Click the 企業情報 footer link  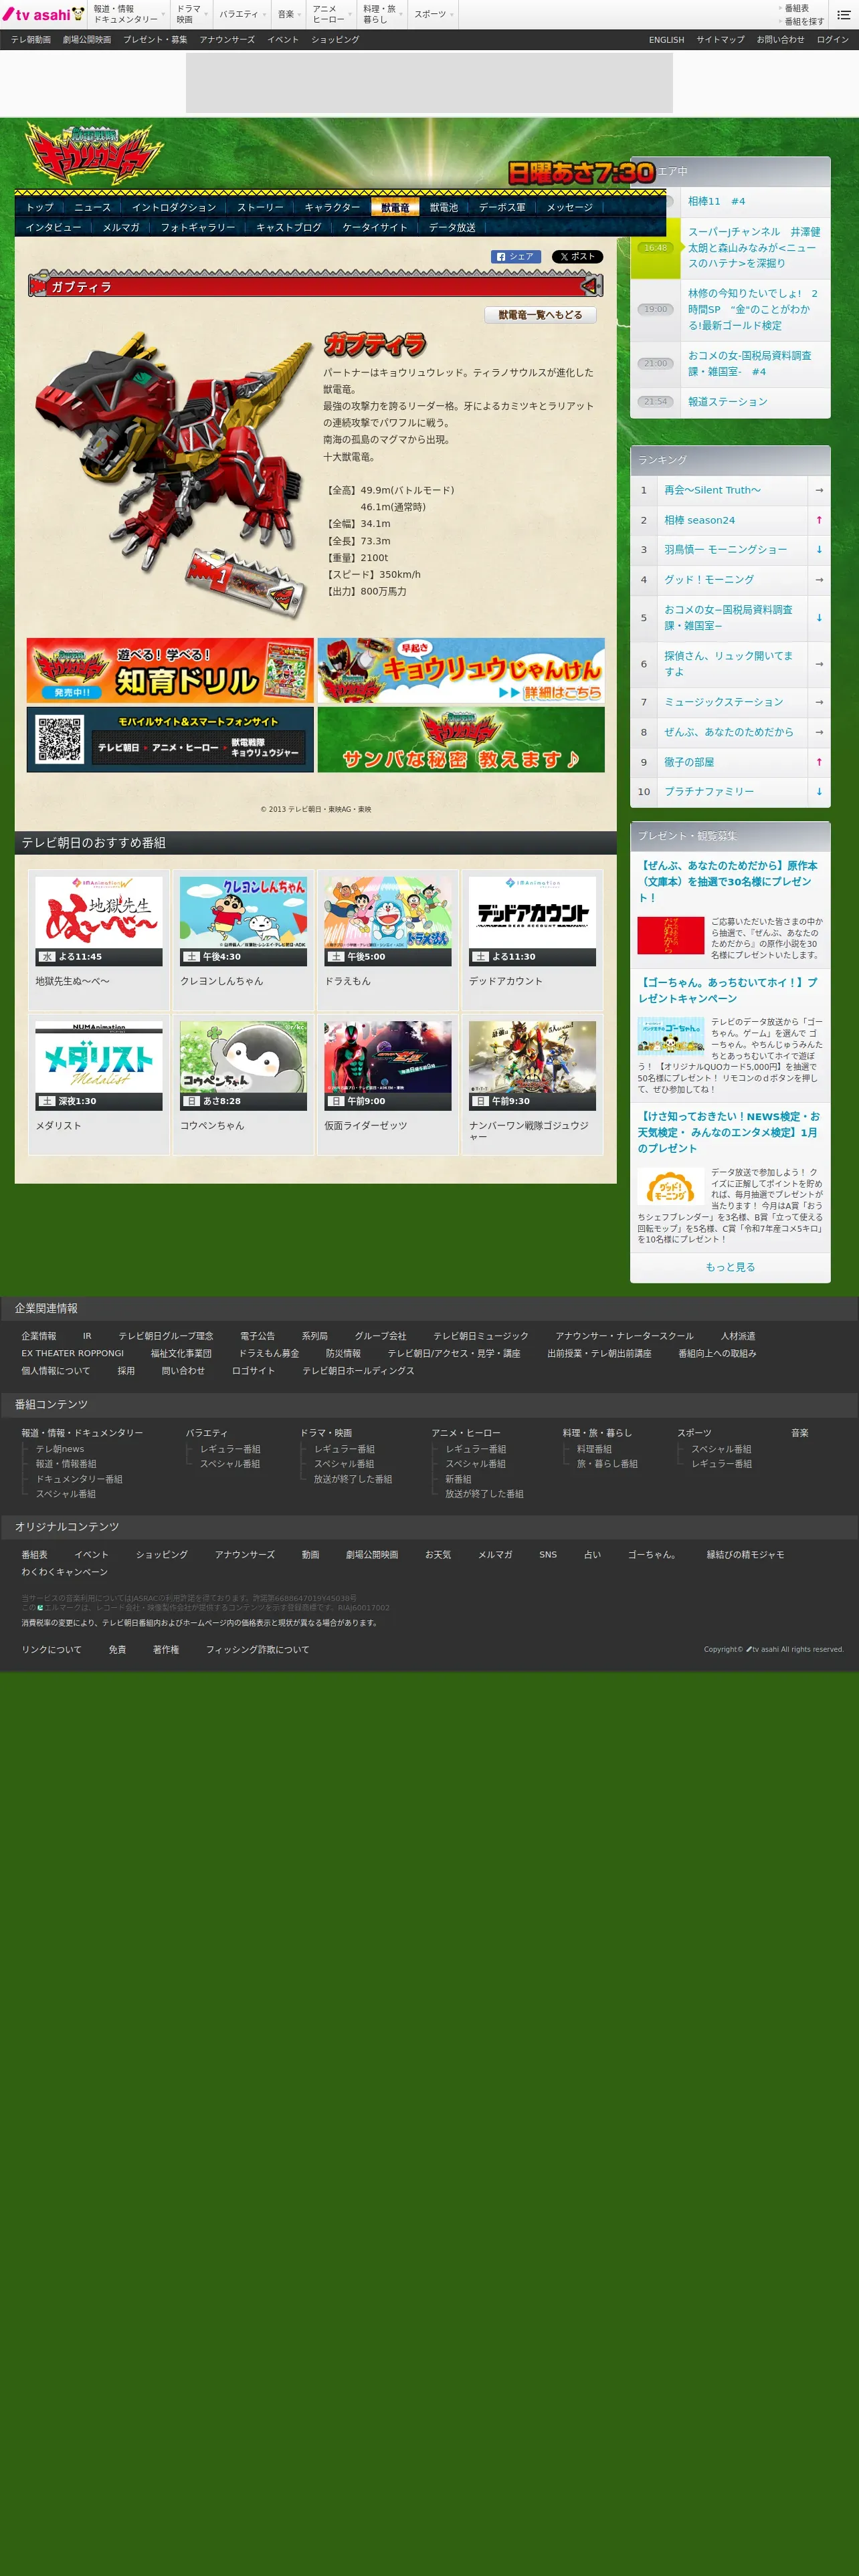[x=39, y=1336]
